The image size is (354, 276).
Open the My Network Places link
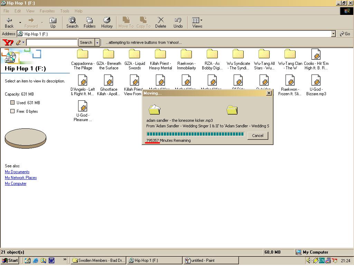click(21, 178)
